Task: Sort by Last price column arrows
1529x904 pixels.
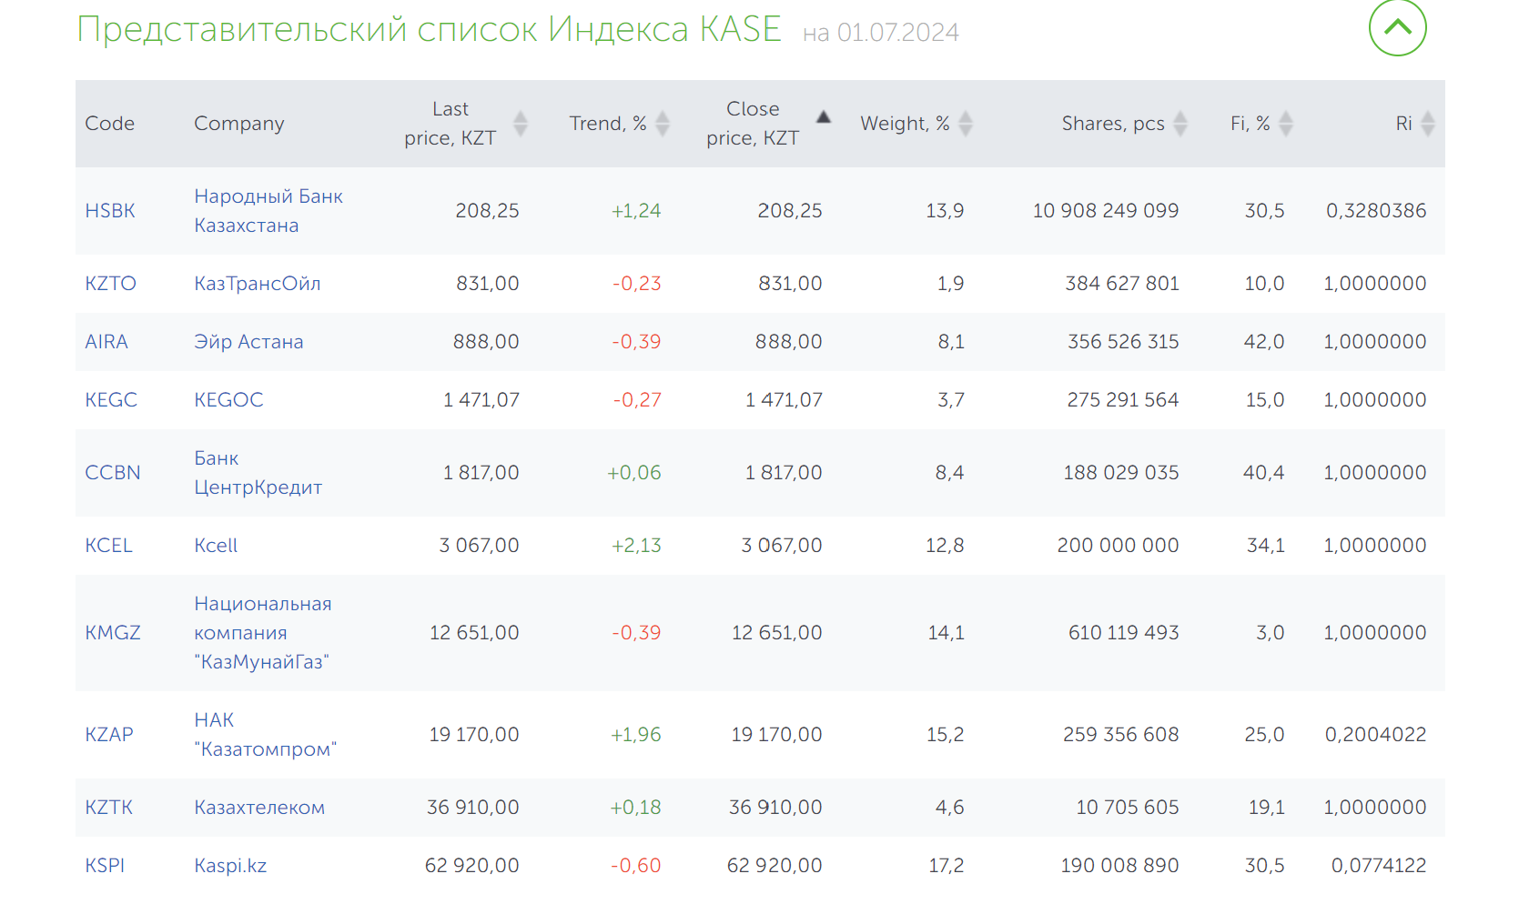Action: [x=521, y=124]
